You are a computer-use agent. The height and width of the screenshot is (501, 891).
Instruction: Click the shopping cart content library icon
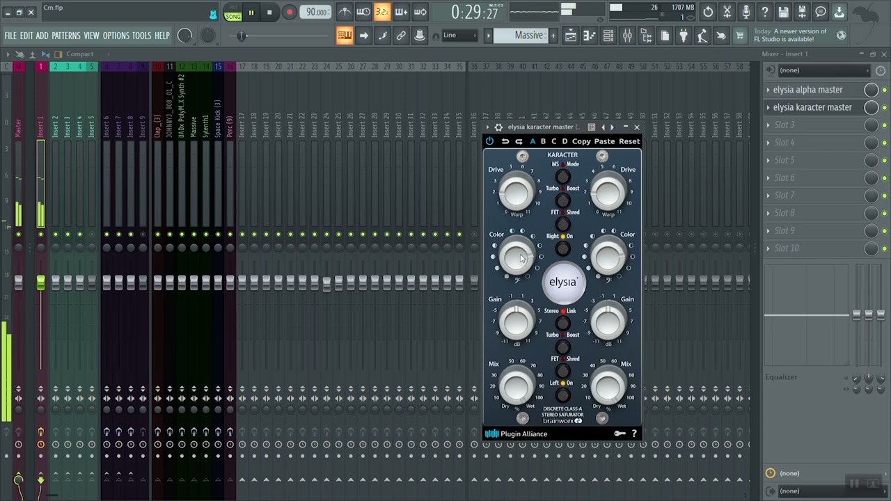740,35
